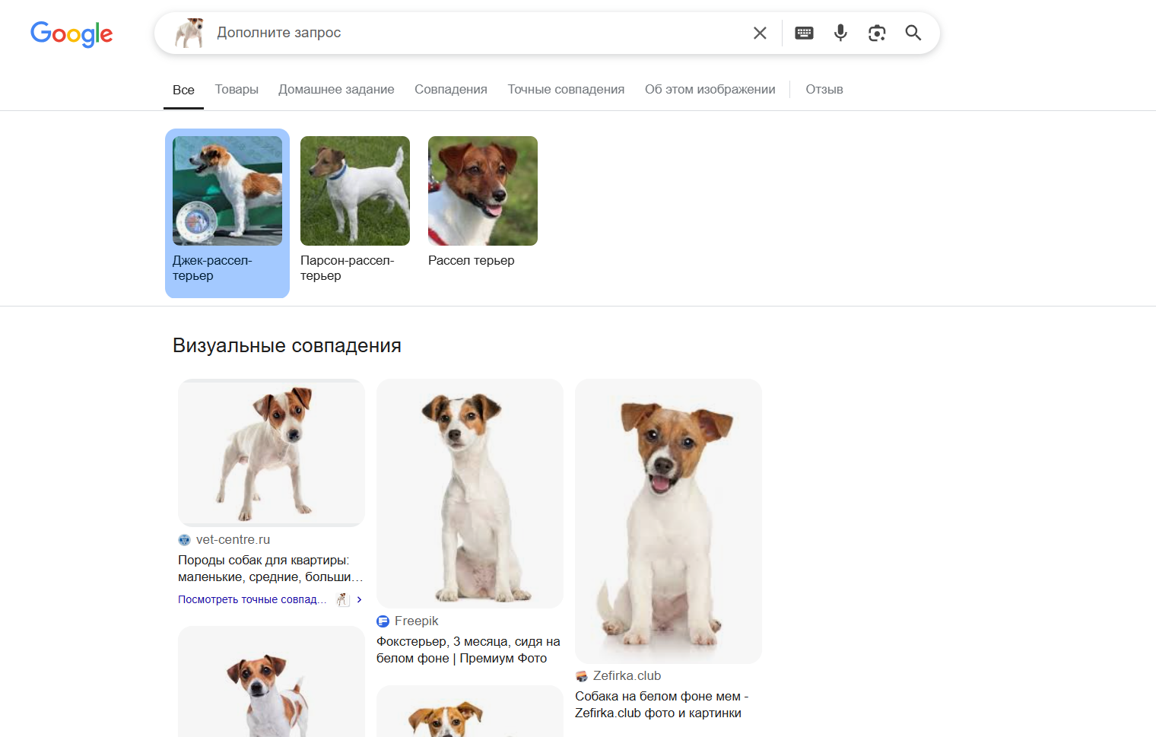Open the Об этом изображении tab

pos(710,89)
